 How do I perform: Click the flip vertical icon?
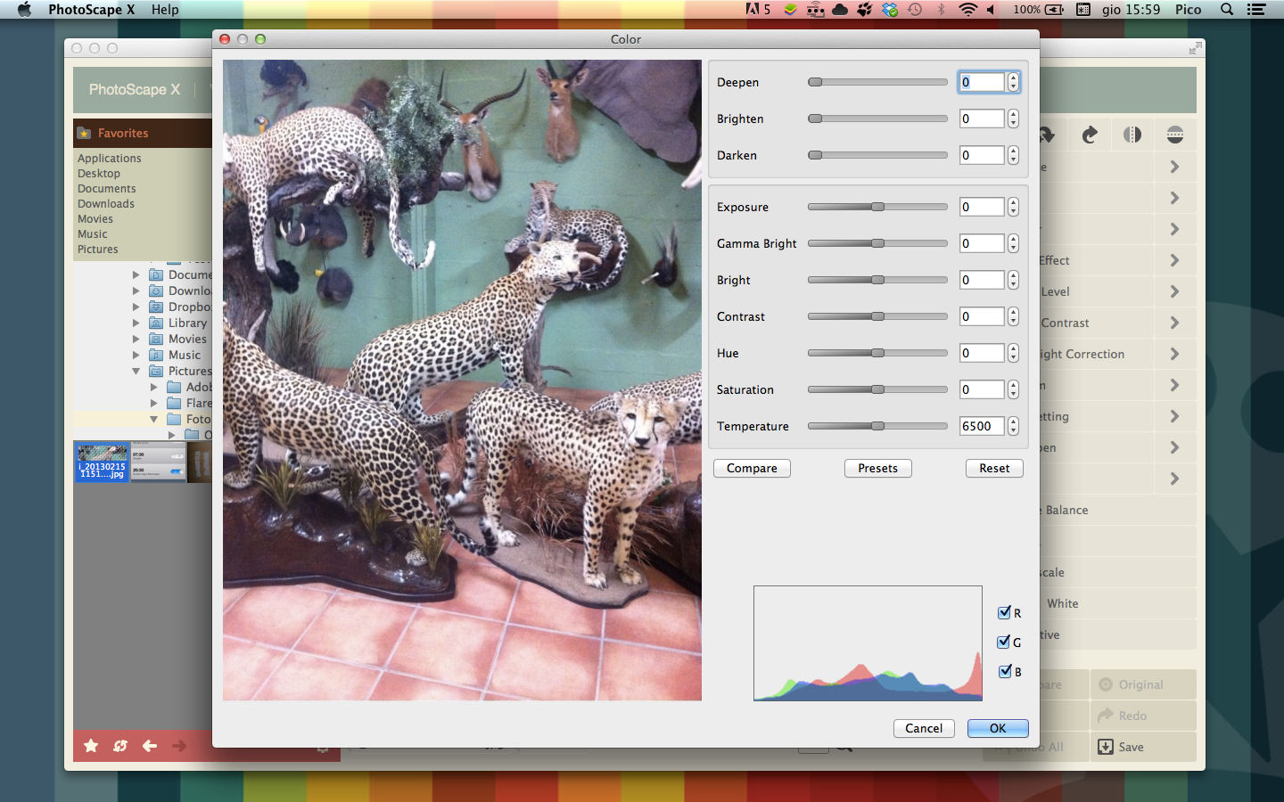[x=1175, y=135]
